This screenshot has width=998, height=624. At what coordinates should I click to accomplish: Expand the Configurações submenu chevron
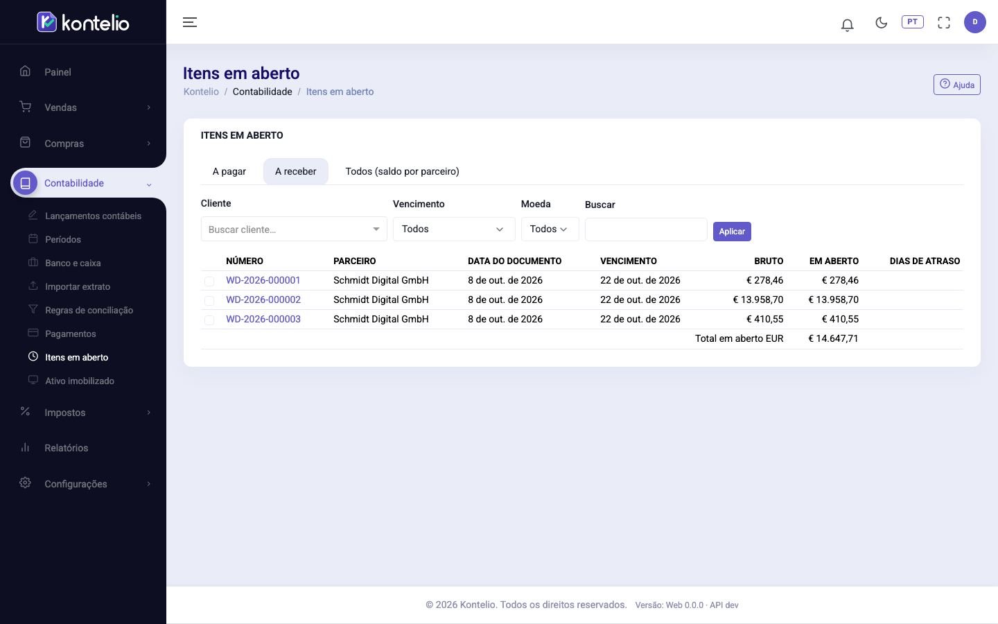148,484
